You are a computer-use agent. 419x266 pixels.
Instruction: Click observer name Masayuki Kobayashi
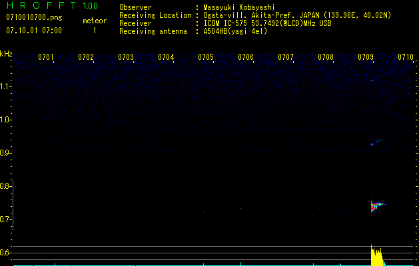239,7
